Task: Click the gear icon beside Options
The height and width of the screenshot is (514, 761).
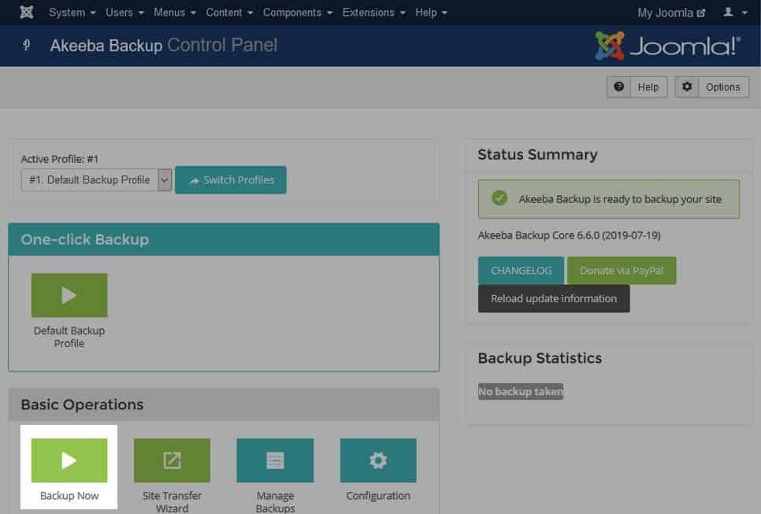Action: (x=687, y=87)
